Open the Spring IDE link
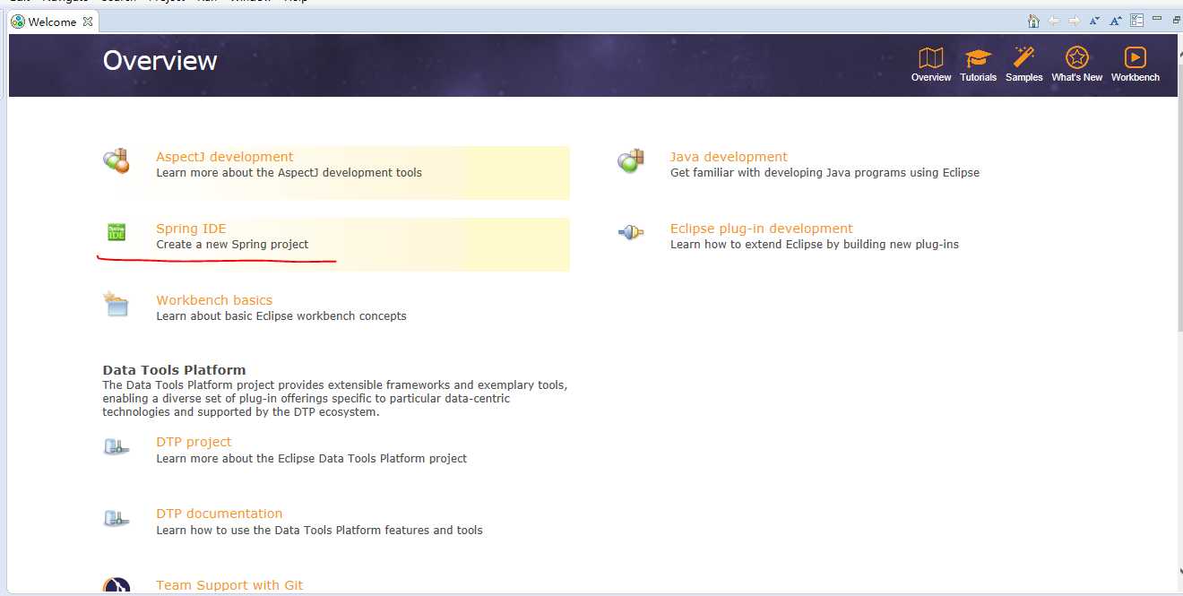The image size is (1183, 596). 191,229
